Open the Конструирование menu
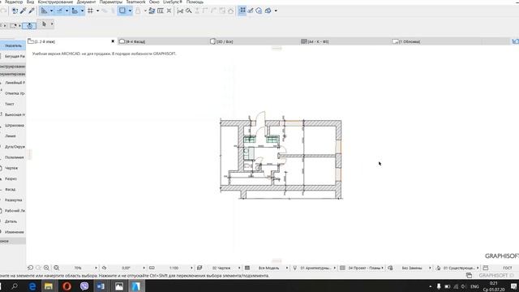 coord(55,2)
